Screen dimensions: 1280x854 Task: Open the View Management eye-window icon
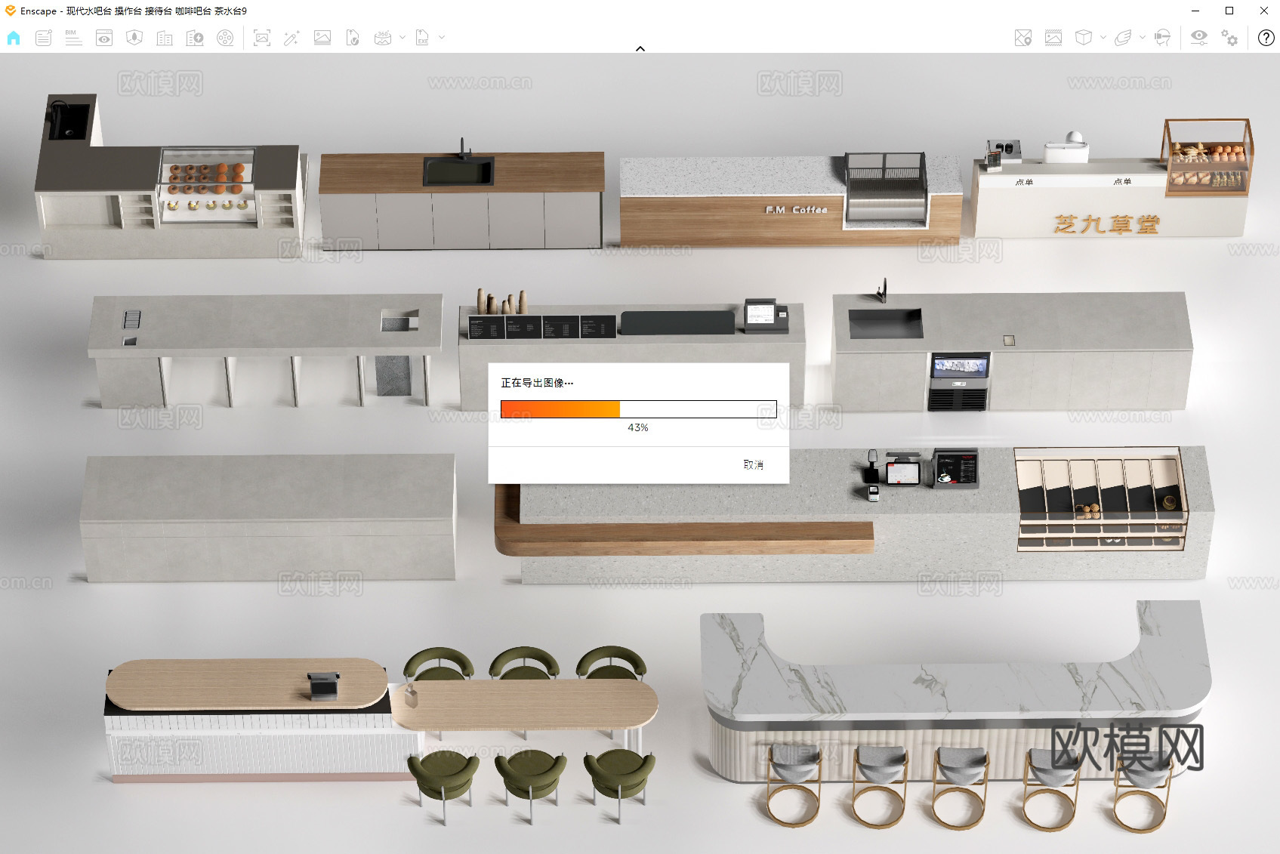pyautogui.click(x=104, y=38)
